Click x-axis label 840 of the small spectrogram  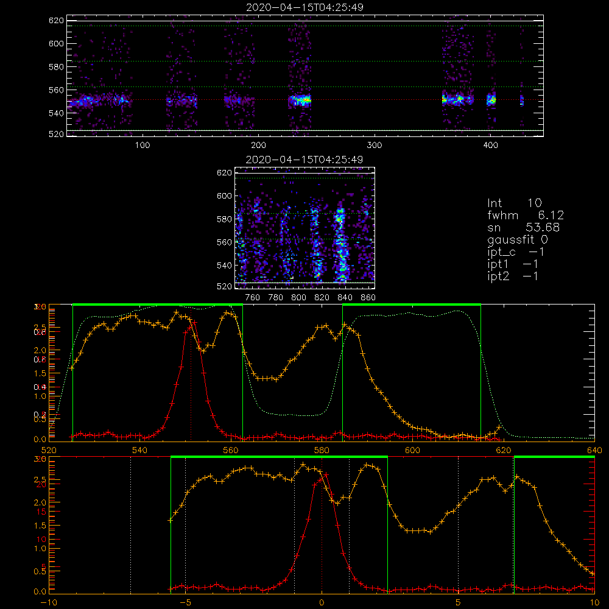tap(345, 298)
